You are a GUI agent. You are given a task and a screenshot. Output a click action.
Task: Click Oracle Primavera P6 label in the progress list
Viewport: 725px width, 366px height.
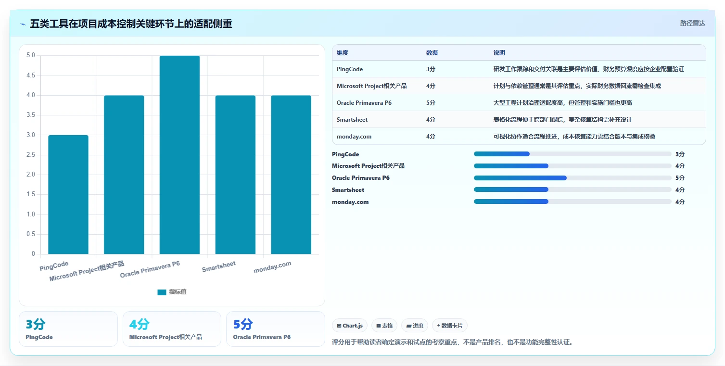tap(361, 178)
